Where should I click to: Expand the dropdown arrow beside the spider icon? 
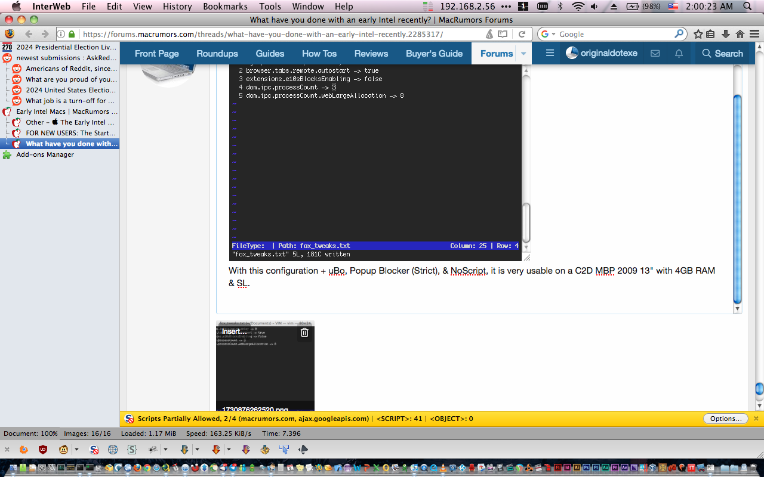[165, 450]
